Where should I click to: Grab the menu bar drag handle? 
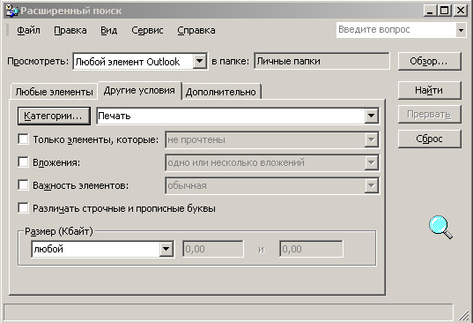point(8,30)
